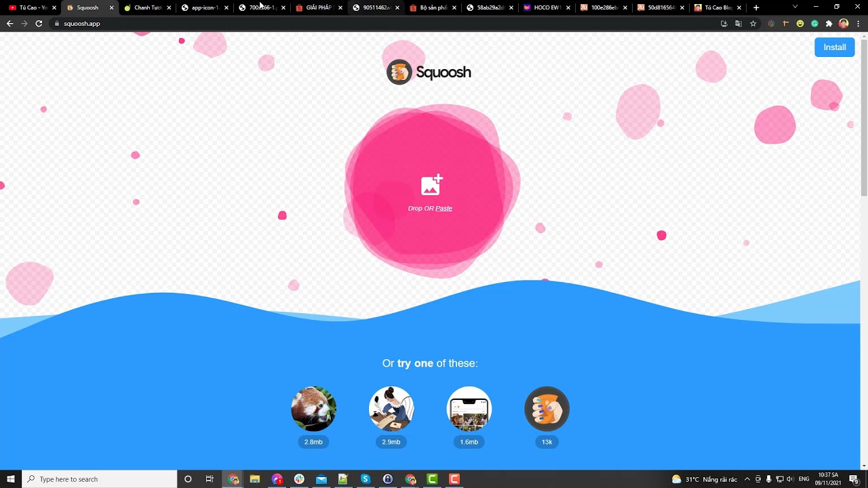Screen dimensions: 868x488
Task: Try the red panda sample image
Action: [x=313, y=409]
